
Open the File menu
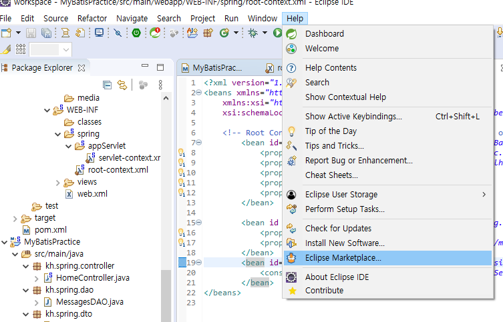point(5,19)
